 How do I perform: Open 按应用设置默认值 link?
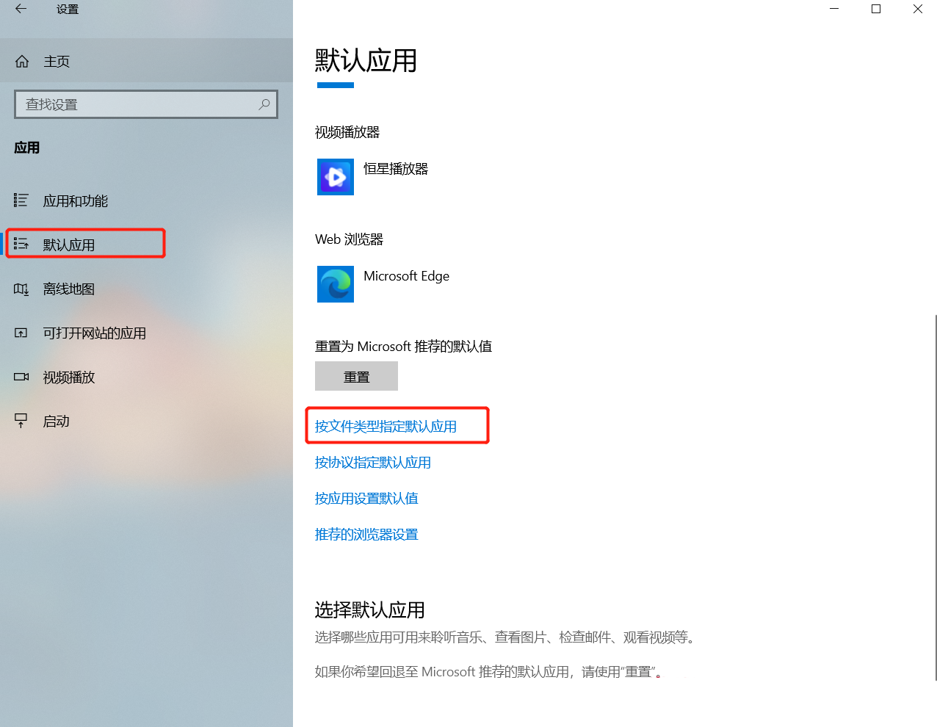[x=366, y=499]
